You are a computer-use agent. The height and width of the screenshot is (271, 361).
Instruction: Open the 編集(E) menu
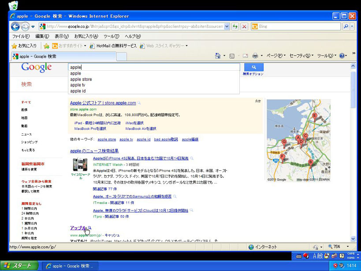(42, 36)
